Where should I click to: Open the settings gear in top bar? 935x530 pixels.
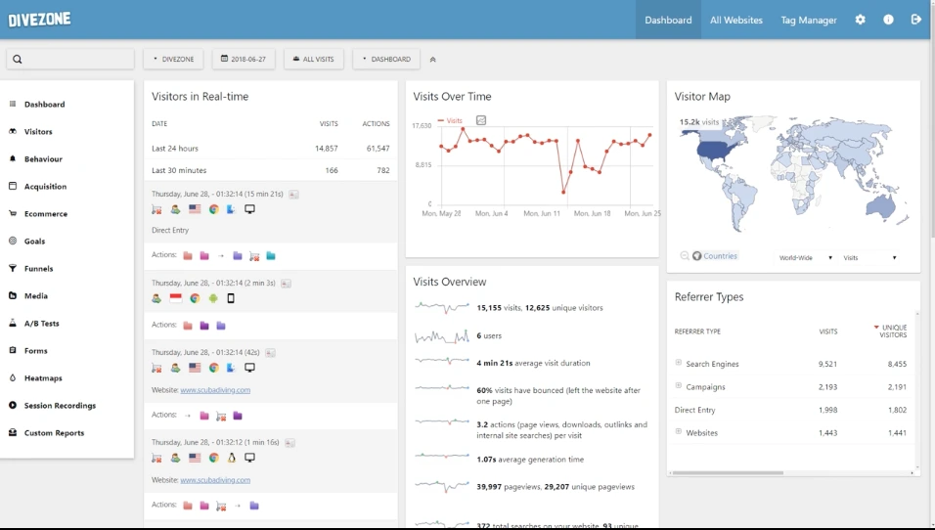[x=861, y=20]
